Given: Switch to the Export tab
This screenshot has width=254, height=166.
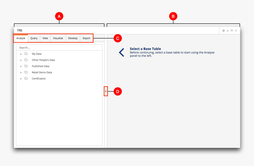Looking at the screenshot, I should pos(87,38).
